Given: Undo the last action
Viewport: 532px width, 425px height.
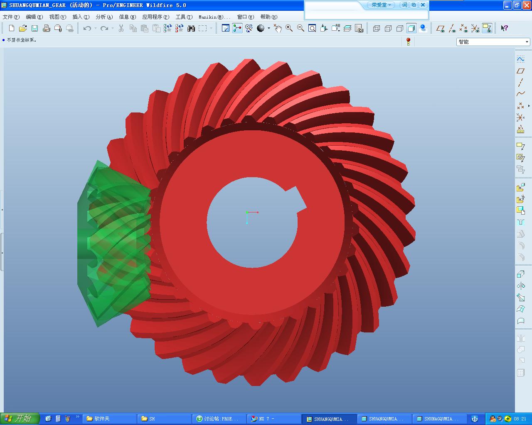Looking at the screenshot, I should coord(87,28).
